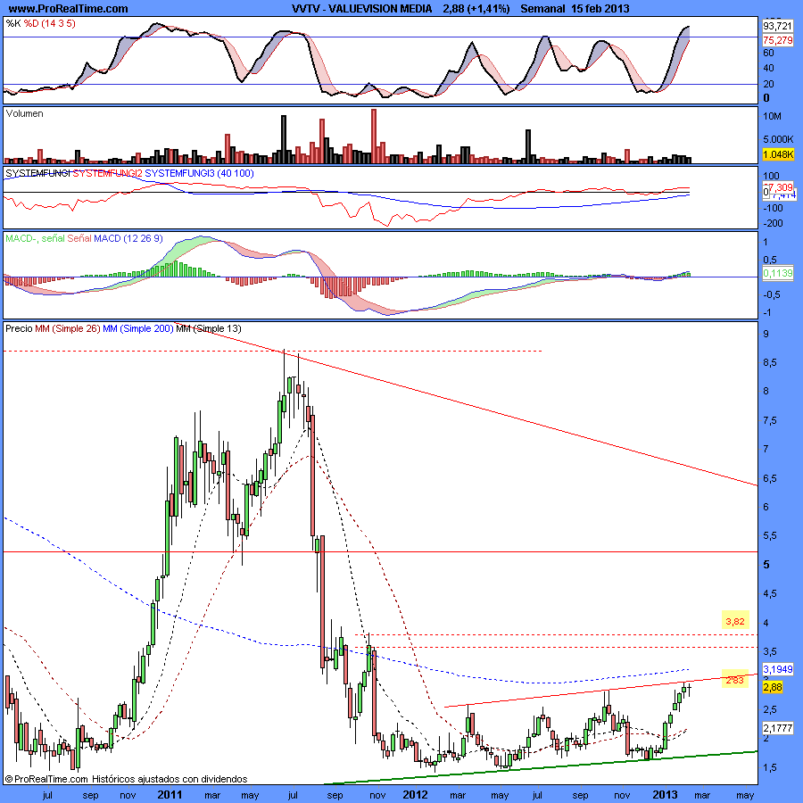Click the 10M volume axis label
This screenshot has width=803, height=803.
point(773,116)
